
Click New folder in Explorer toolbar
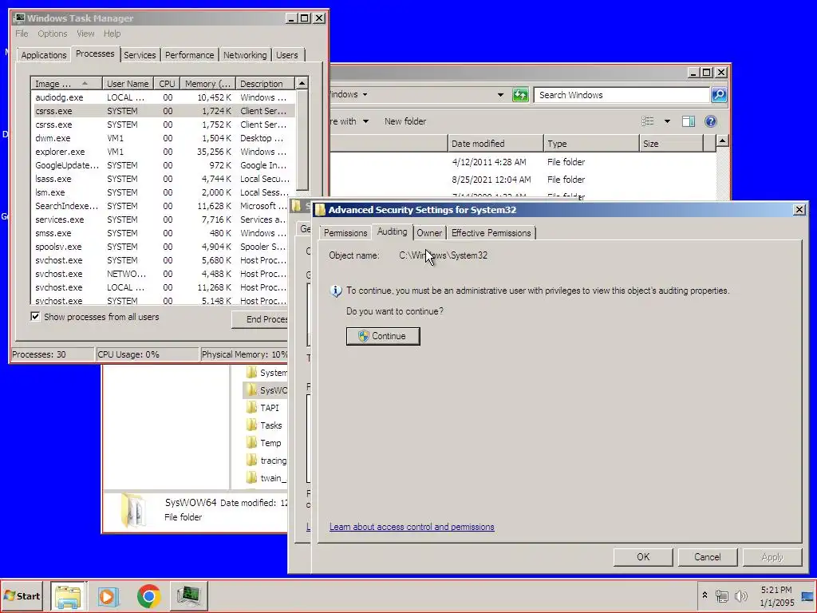pos(405,121)
